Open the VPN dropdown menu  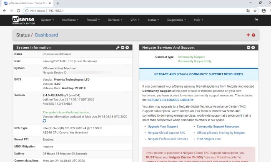[x=135, y=20]
